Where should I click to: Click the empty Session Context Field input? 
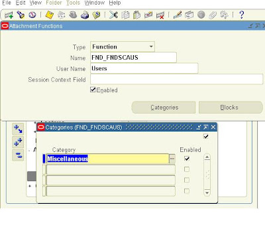click(177, 79)
